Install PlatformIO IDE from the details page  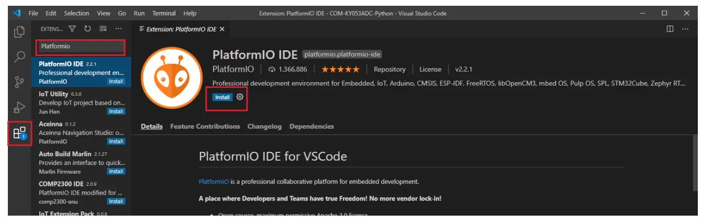(x=222, y=97)
